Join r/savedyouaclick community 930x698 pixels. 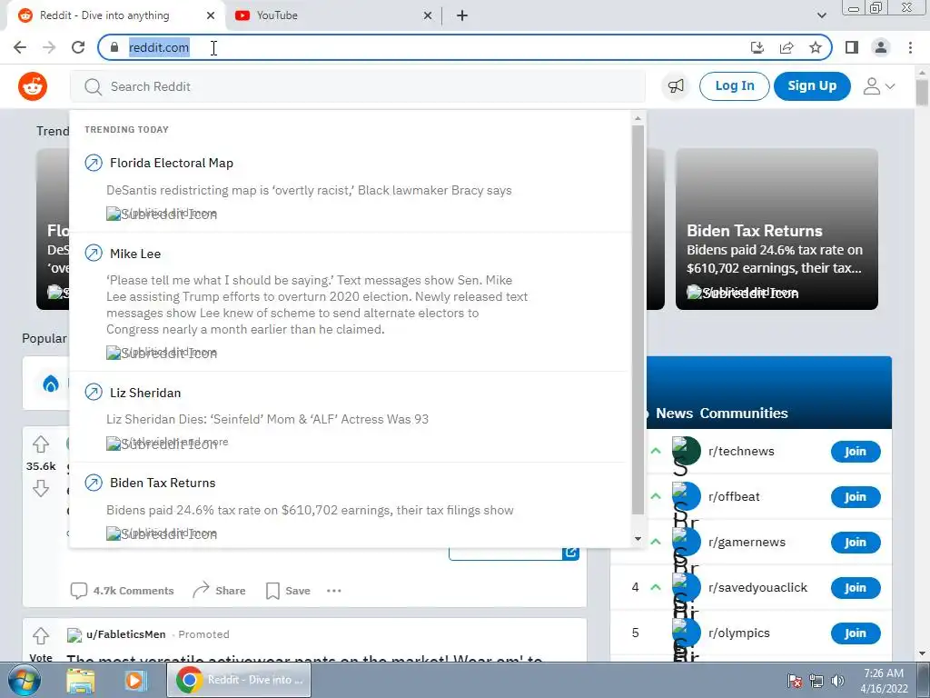[x=856, y=588]
